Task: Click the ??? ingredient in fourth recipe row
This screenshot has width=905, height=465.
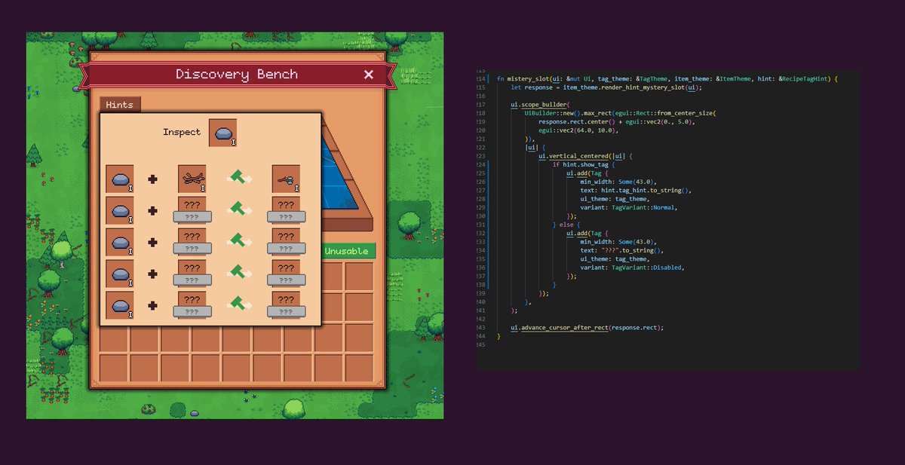Action: pyautogui.click(x=192, y=274)
